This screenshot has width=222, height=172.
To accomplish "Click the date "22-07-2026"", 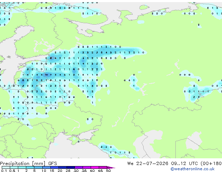I will [152, 164].
